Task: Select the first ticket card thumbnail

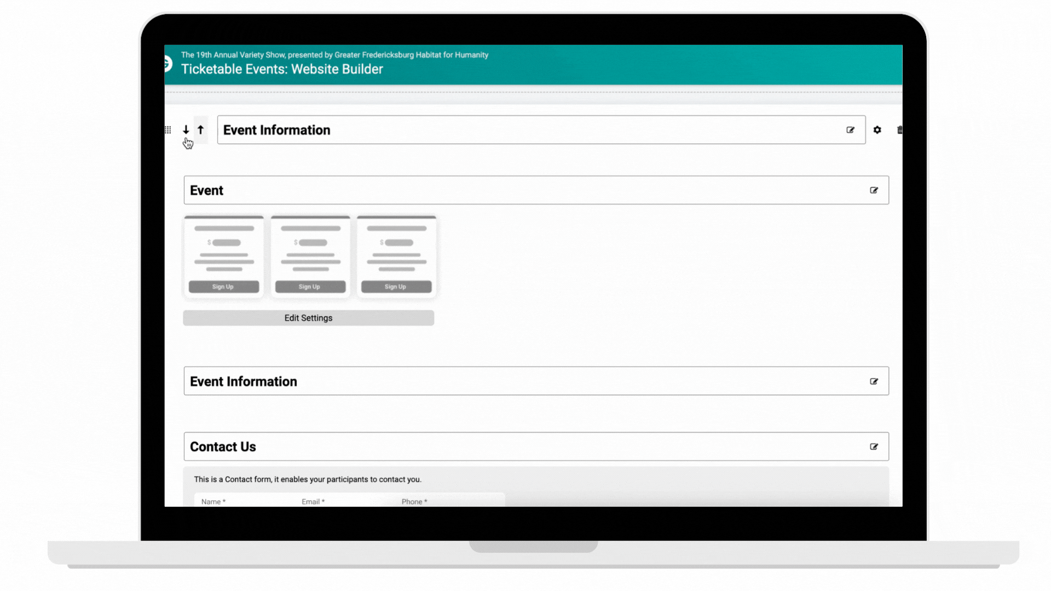Action: (x=224, y=257)
